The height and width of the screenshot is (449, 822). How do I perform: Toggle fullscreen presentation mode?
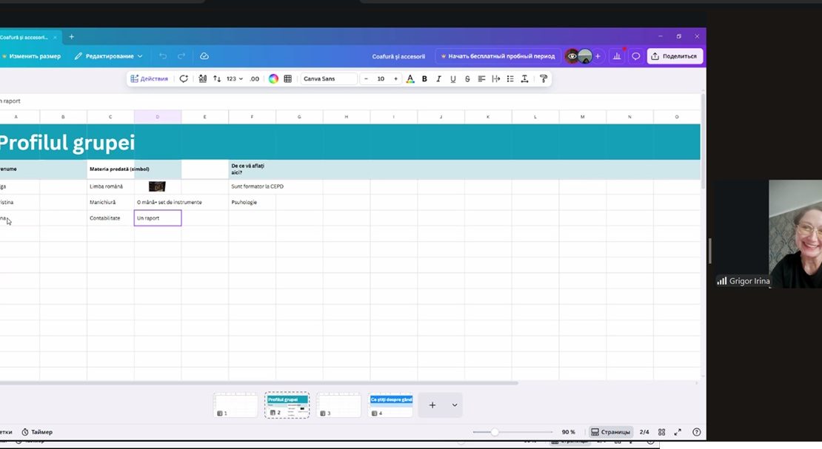pos(678,432)
